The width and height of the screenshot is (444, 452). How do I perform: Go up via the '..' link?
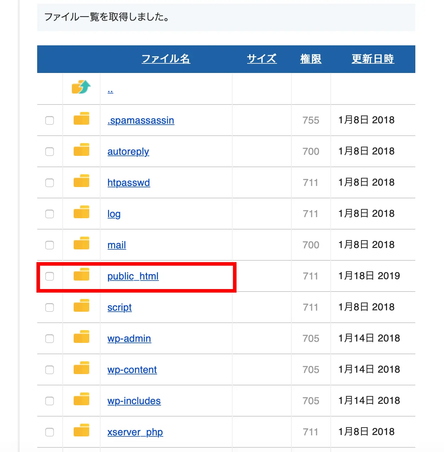click(x=110, y=90)
